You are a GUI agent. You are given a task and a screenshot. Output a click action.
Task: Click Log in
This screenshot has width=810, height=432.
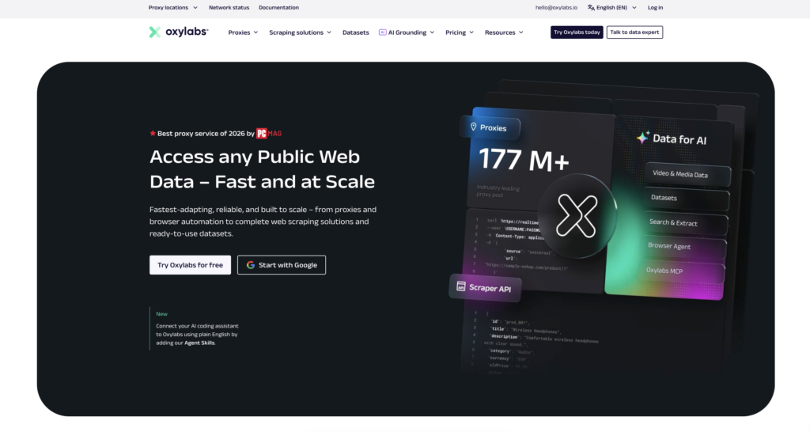(655, 8)
